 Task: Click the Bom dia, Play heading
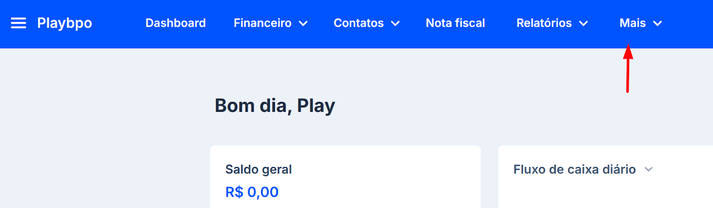275,106
